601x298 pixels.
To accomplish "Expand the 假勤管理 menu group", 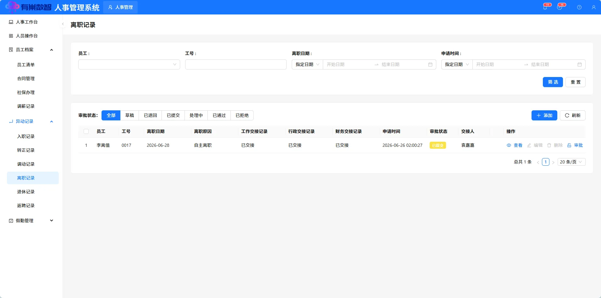I will (31, 221).
